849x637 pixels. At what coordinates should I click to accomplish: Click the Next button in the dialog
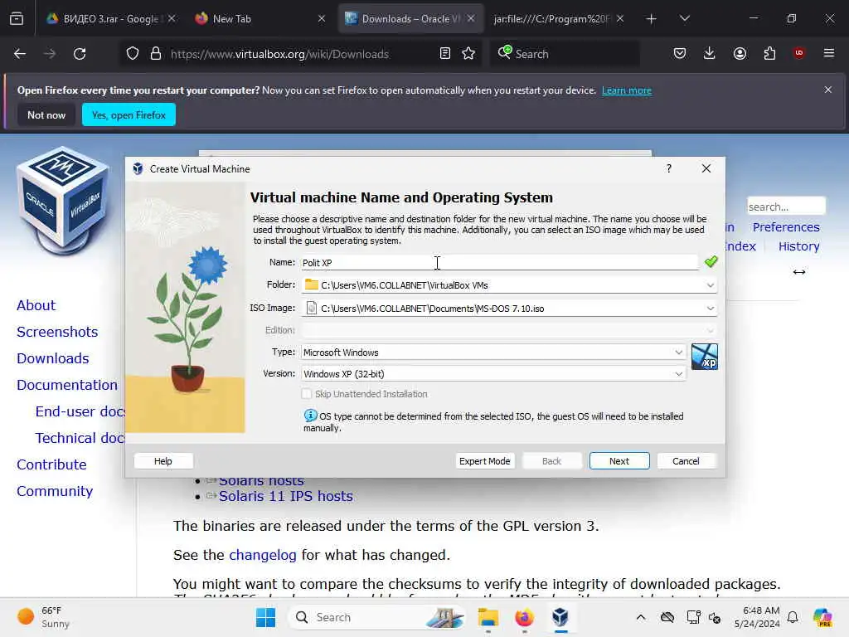(619, 461)
